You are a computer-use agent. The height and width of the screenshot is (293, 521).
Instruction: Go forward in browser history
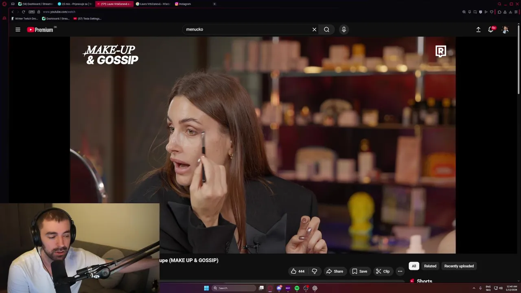(18, 12)
